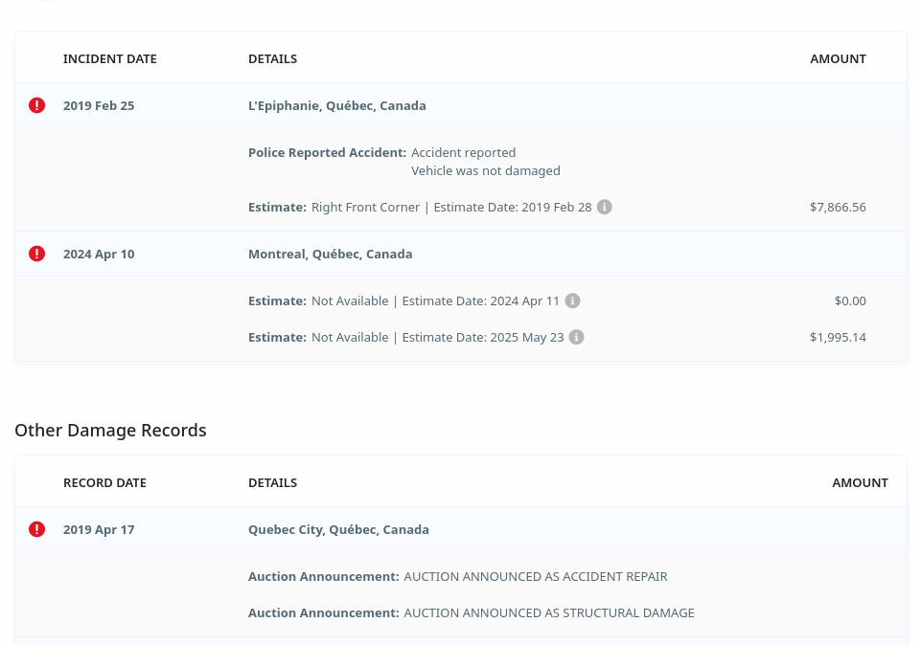Click the AUCTION ANNOUNCED AS STRUCTURAL DAMAGE text

548,612
